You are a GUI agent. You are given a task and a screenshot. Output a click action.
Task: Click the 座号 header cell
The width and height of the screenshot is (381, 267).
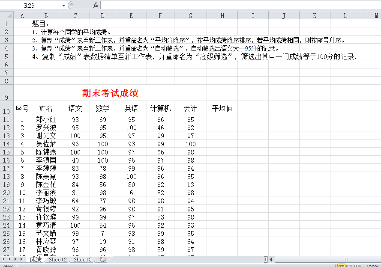(22, 108)
